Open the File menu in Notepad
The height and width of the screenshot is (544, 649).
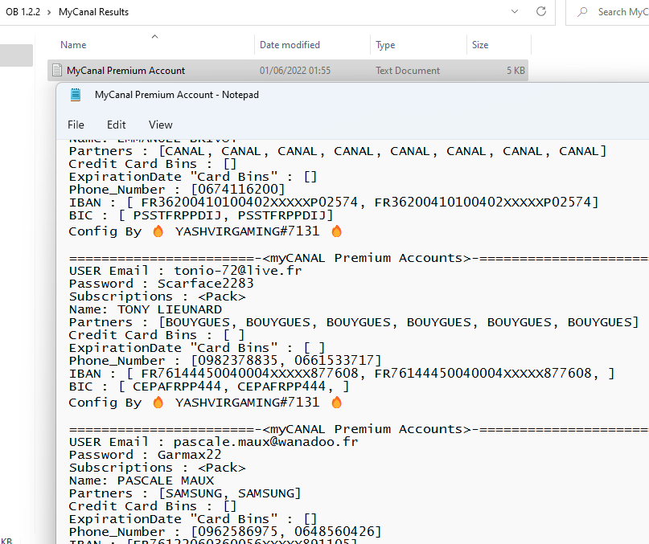[76, 125]
